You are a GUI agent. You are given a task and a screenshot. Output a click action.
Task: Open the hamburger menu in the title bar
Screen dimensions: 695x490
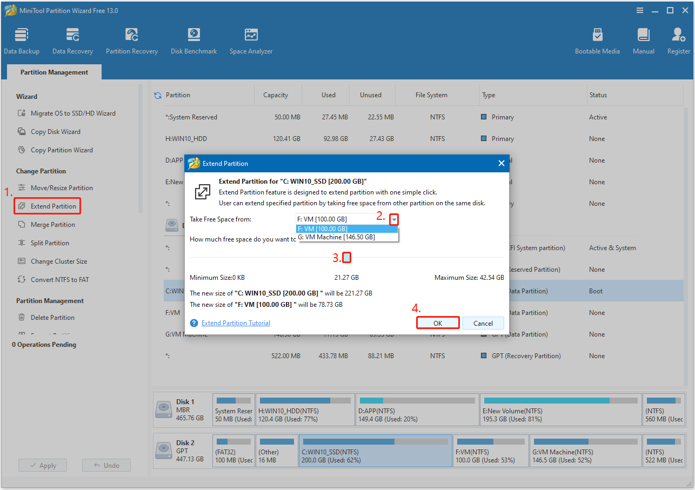tap(639, 10)
